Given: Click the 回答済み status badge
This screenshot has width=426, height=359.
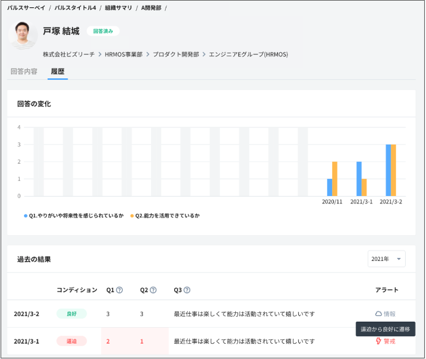Looking at the screenshot, I should [103, 31].
